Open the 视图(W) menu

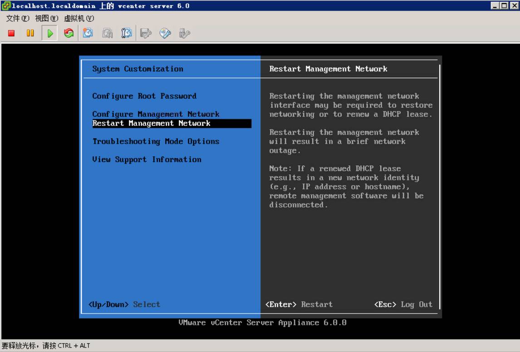coord(46,18)
